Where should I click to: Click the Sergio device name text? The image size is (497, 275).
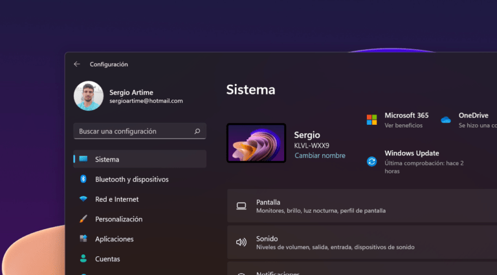coord(307,135)
